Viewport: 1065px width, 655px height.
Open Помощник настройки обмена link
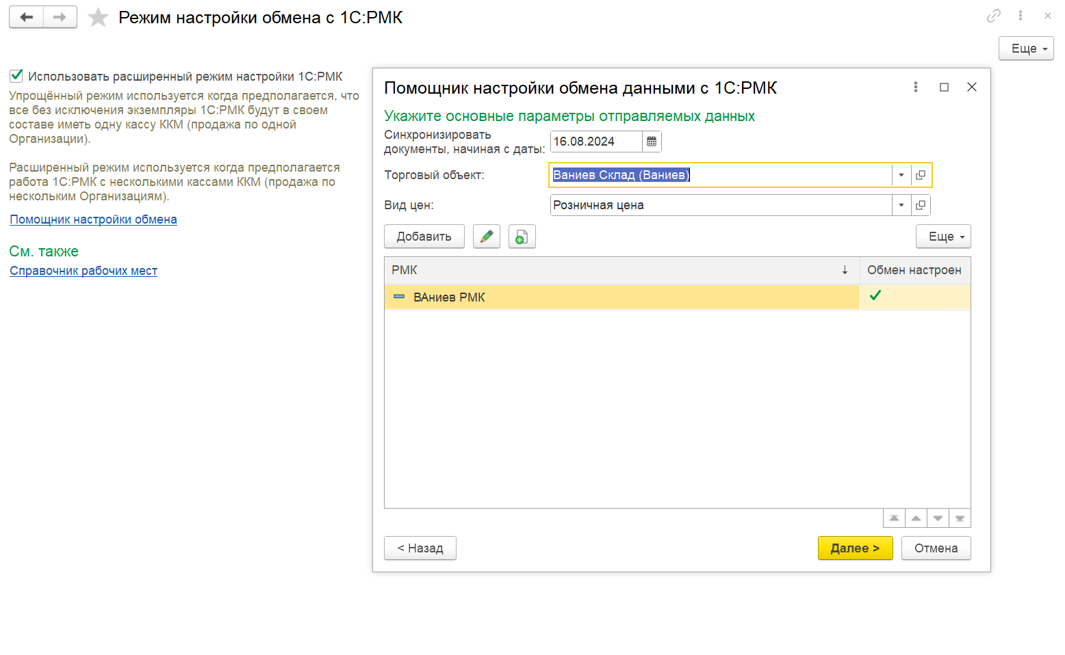pos(93,219)
